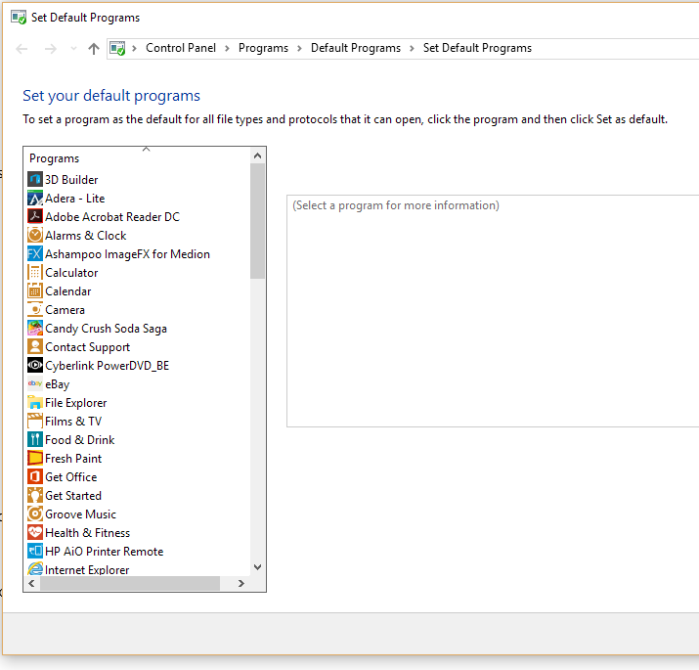Click the Films & TV icon
This screenshot has width=699, height=670.
pyautogui.click(x=35, y=422)
